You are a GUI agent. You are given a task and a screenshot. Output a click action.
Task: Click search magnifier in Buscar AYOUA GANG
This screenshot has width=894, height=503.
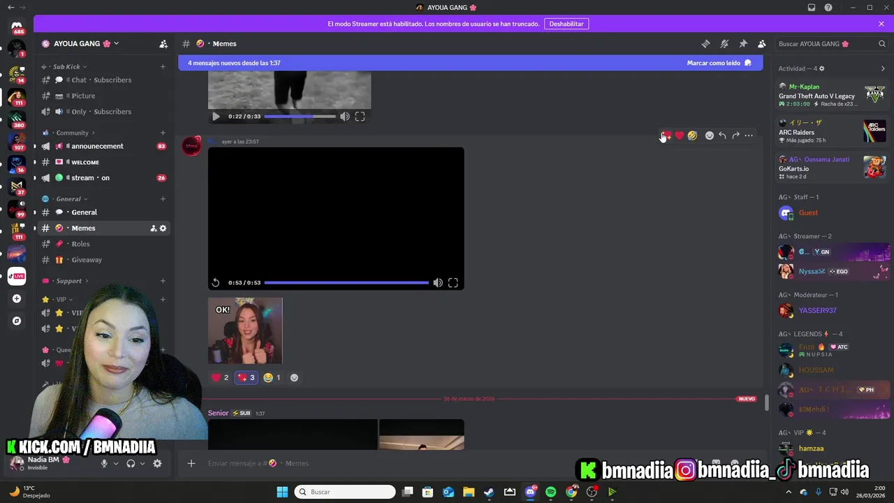(882, 43)
